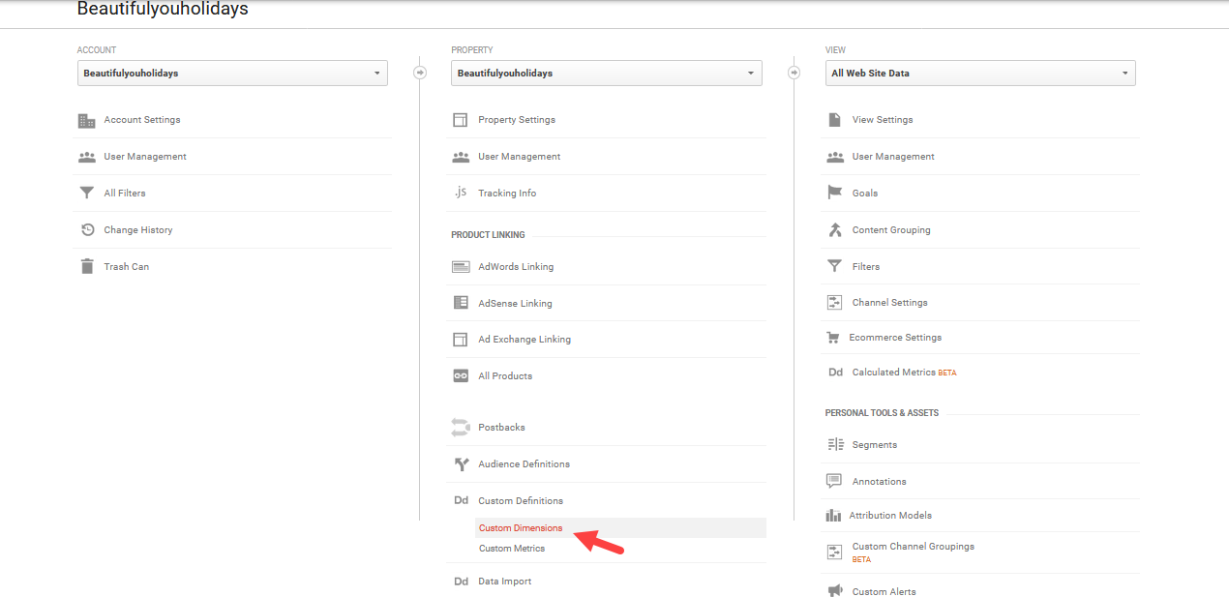Image resolution: width=1229 pixels, height=597 pixels.
Task: Click the Annotations speech bubble icon
Action: tap(834, 481)
